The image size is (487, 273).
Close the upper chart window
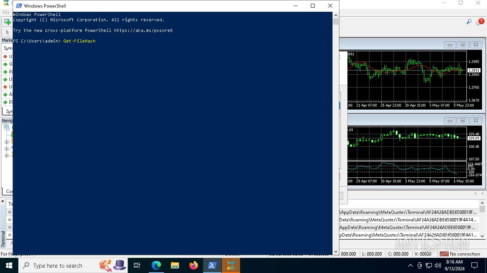click(476, 45)
